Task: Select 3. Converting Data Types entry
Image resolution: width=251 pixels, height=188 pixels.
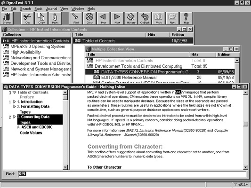Action: coord(40,119)
